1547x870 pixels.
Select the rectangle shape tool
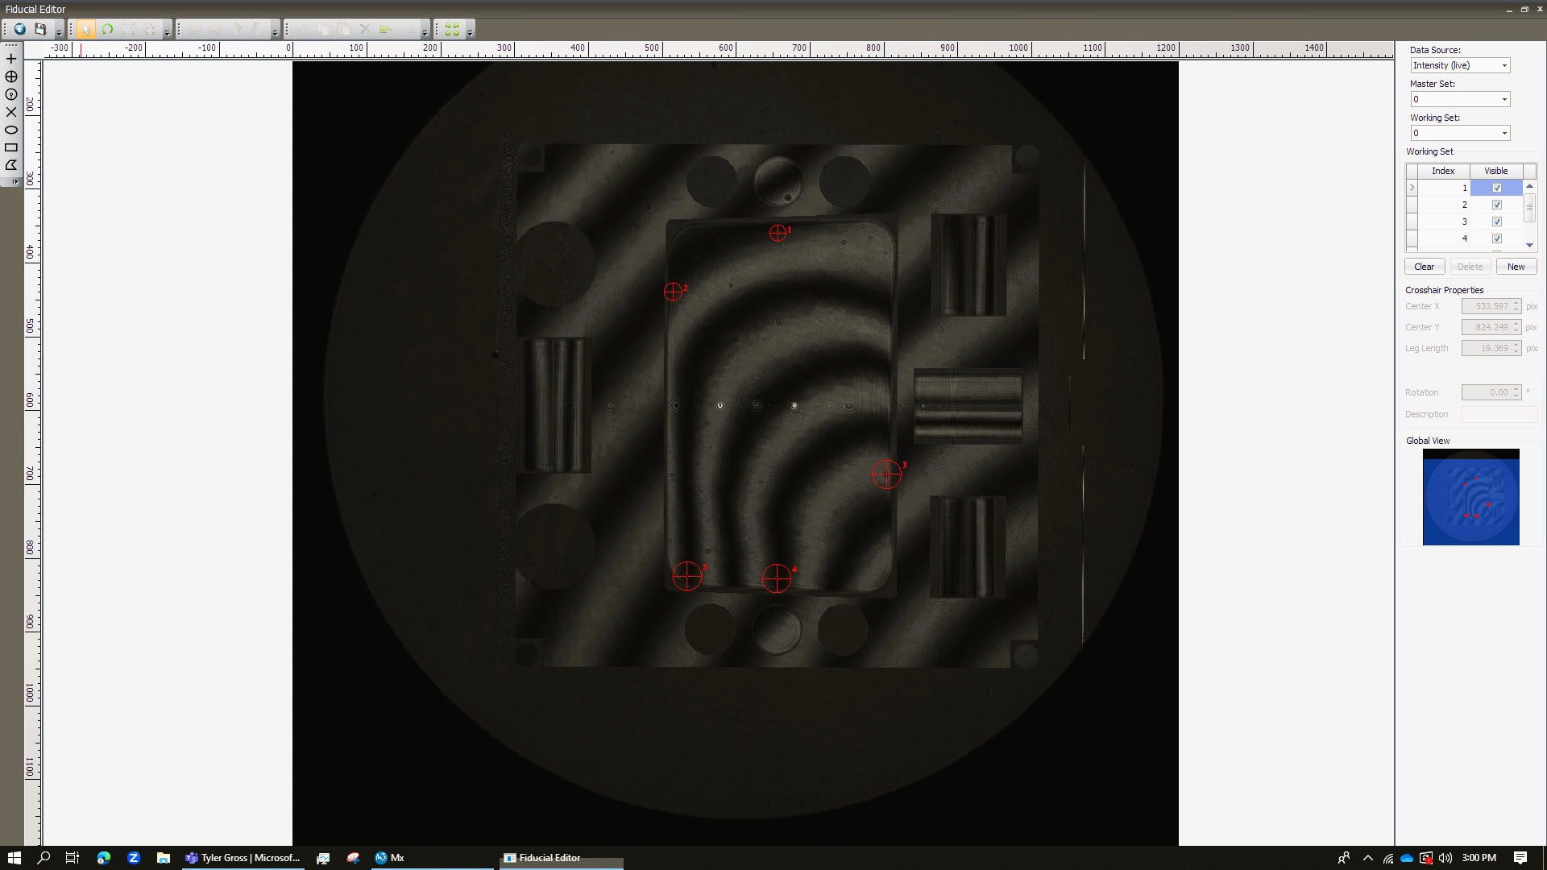[x=11, y=147]
